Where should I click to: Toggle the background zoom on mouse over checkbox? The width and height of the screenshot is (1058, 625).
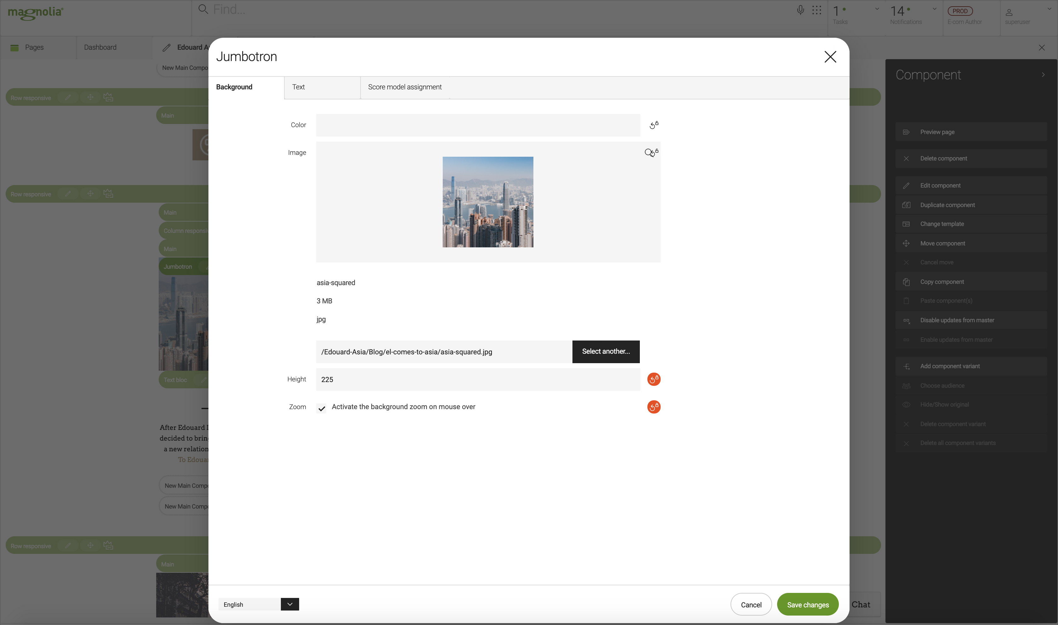point(321,408)
